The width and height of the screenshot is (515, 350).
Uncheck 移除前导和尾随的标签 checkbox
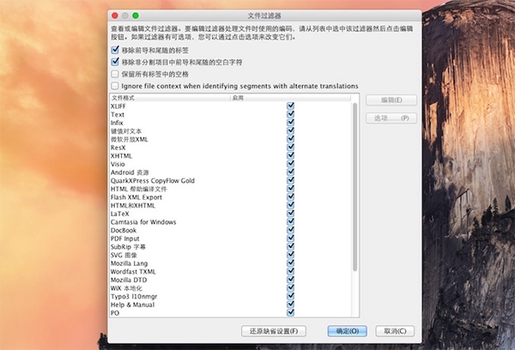[115, 50]
